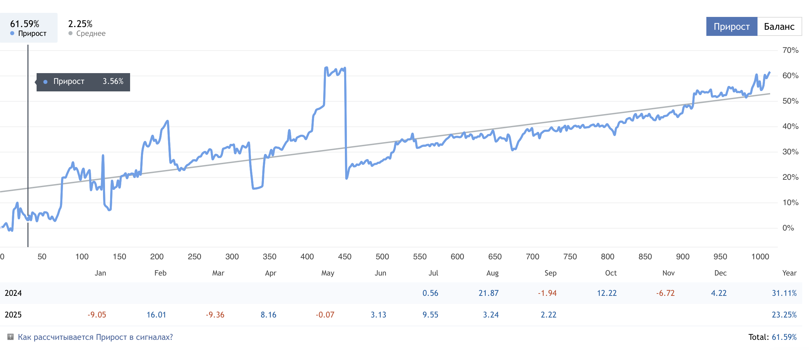Click the March 2025 value -9.36
The height and width of the screenshot is (350, 809).
[x=215, y=315]
